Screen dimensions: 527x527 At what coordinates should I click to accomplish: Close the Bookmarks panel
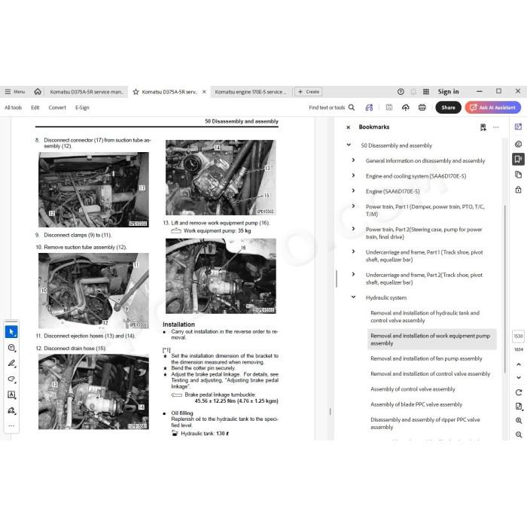tap(348, 127)
